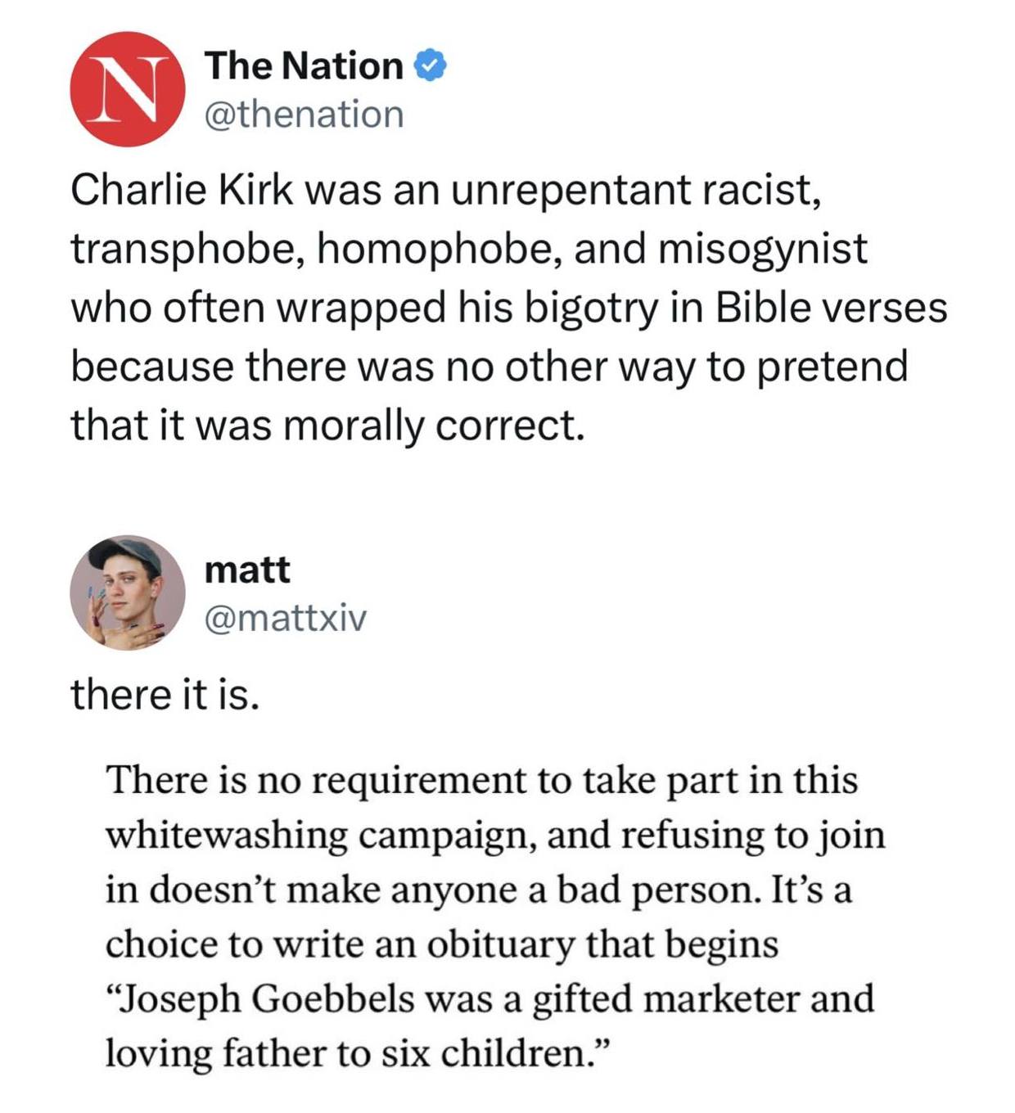Click the @mattxiv handle
Screen dimensions: 1015x1113
pos(286,618)
